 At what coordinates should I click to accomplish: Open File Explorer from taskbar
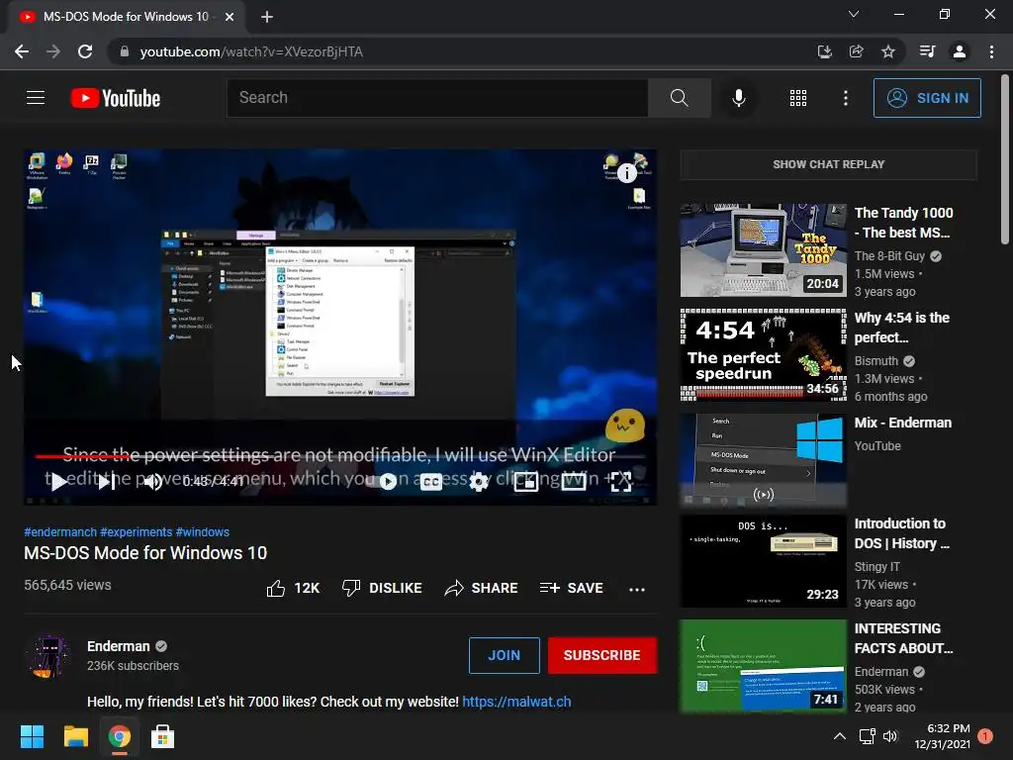[75, 736]
